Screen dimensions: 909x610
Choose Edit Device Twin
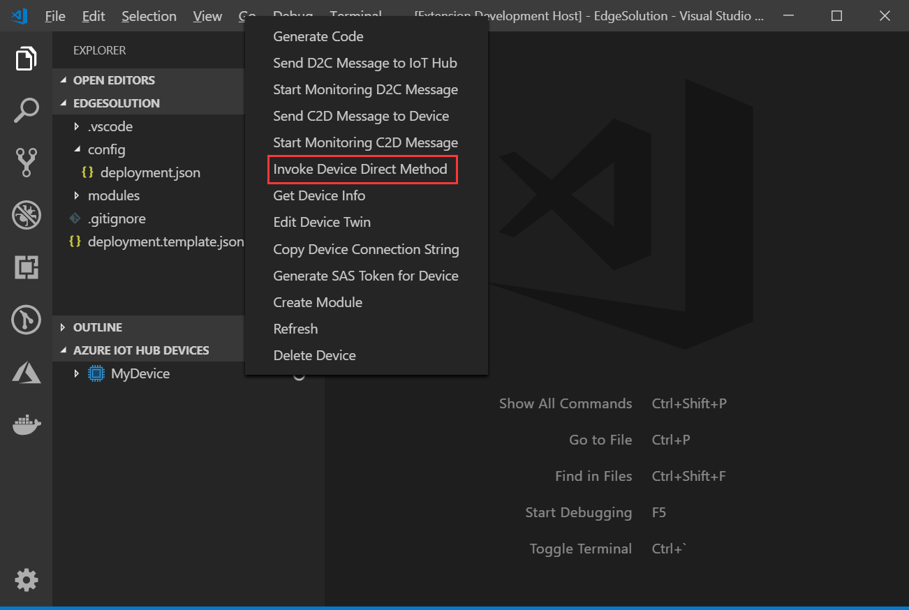pos(366,222)
